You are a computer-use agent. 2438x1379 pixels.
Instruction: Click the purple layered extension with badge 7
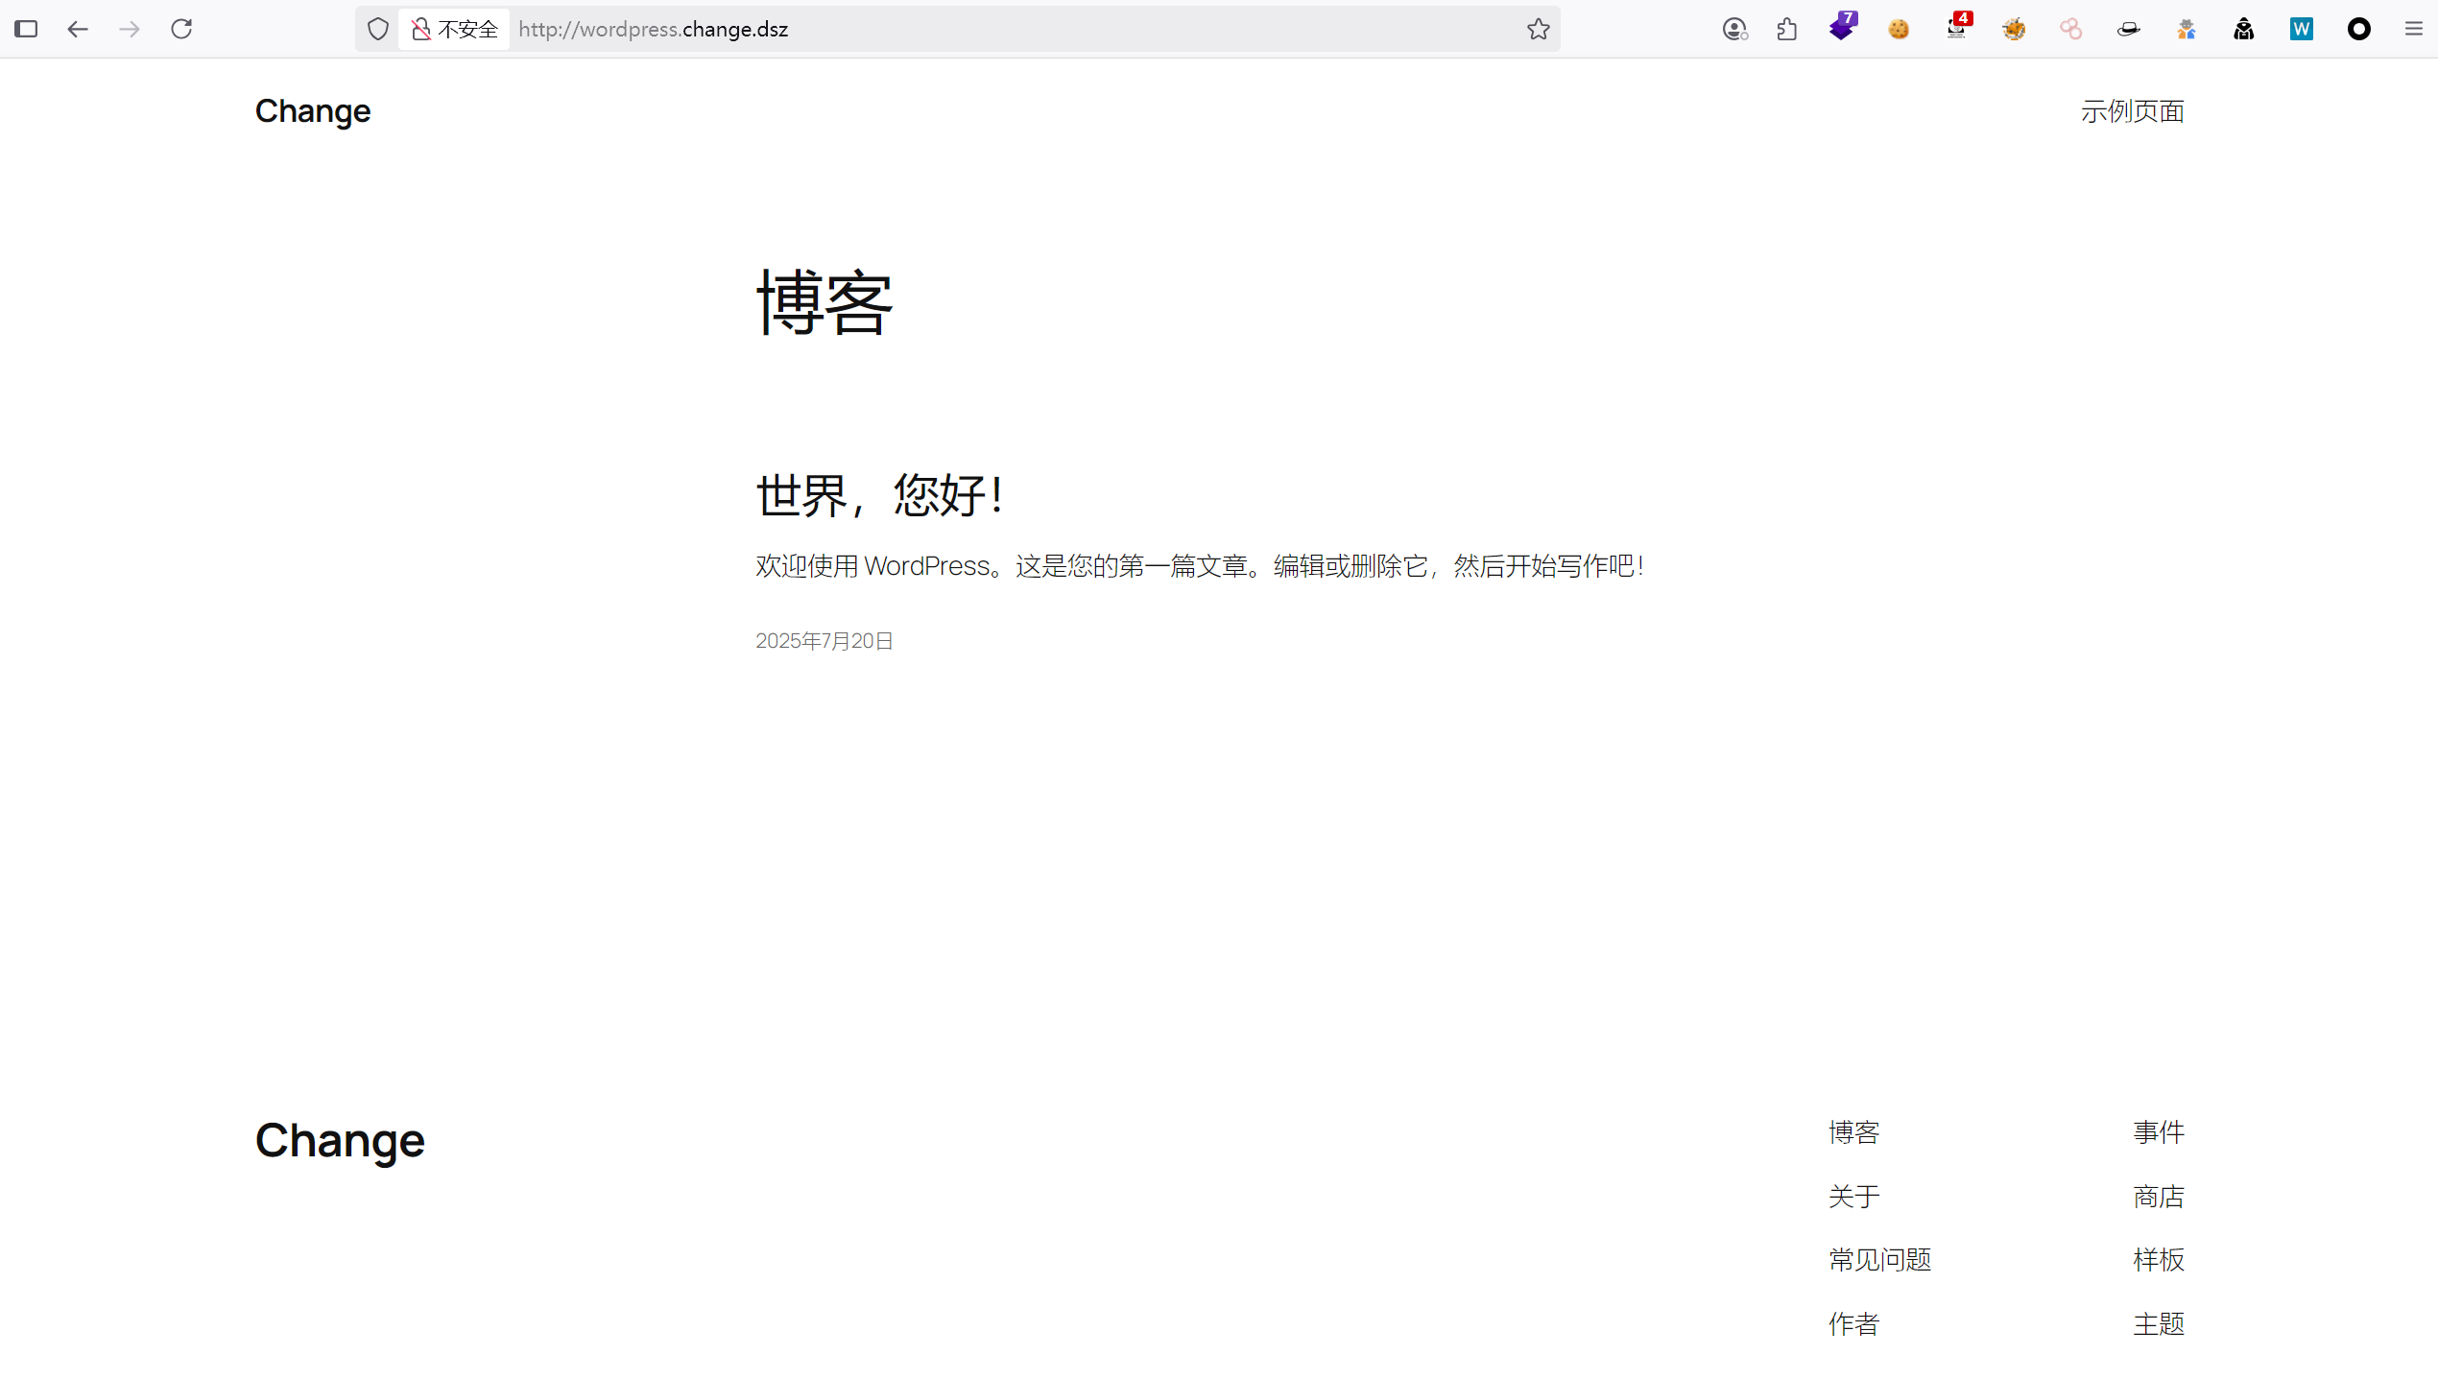pyautogui.click(x=1841, y=28)
